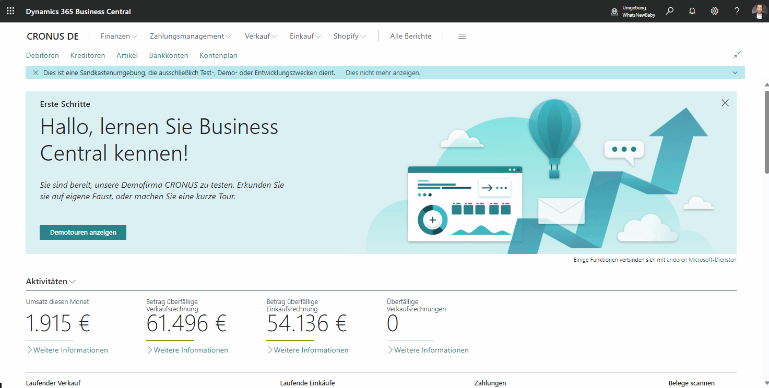Open the Kreditoren list

click(x=88, y=55)
